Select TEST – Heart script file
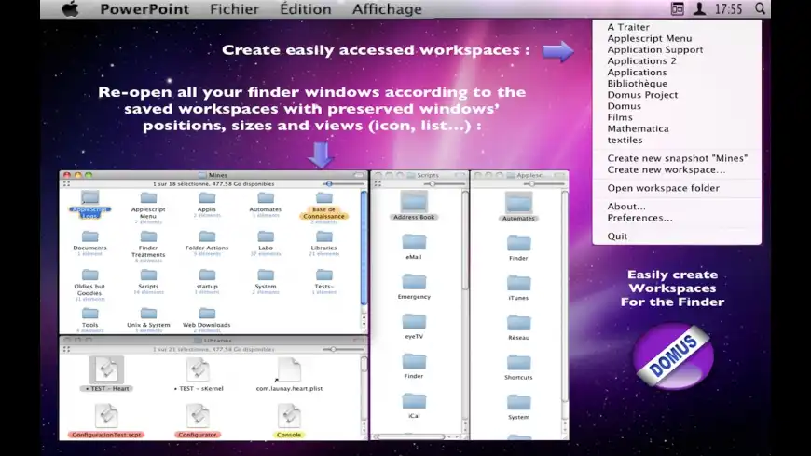 [x=107, y=374]
